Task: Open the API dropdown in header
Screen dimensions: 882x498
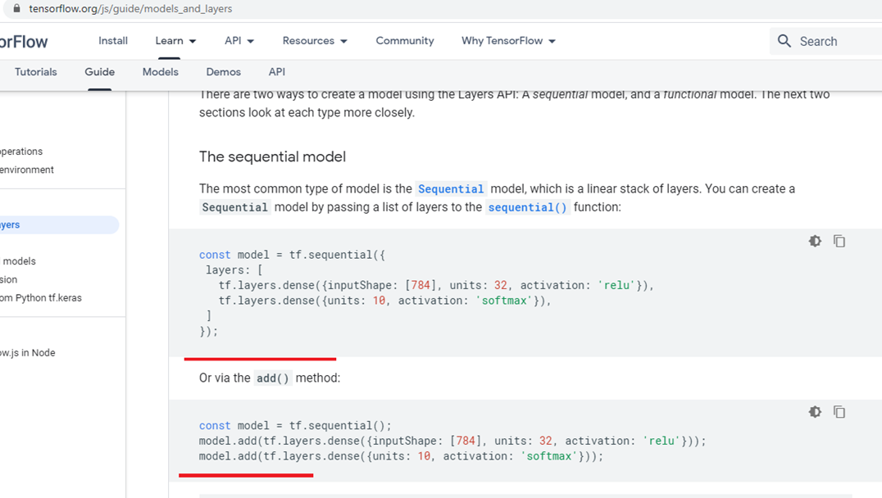Action: point(239,40)
